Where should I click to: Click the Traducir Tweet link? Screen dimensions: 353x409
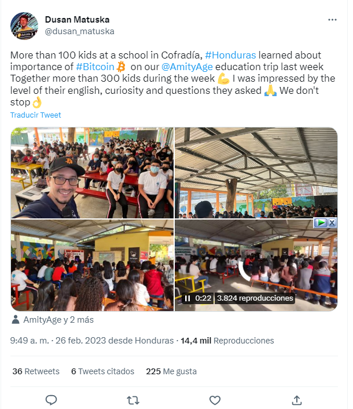coord(36,115)
